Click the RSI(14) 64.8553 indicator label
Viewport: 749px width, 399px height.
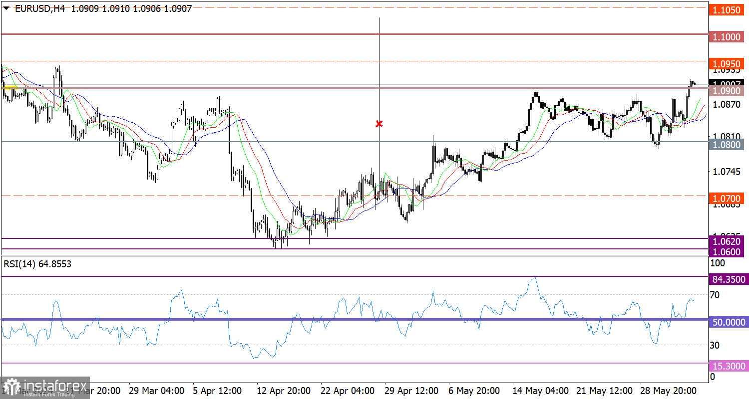(37, 264)
